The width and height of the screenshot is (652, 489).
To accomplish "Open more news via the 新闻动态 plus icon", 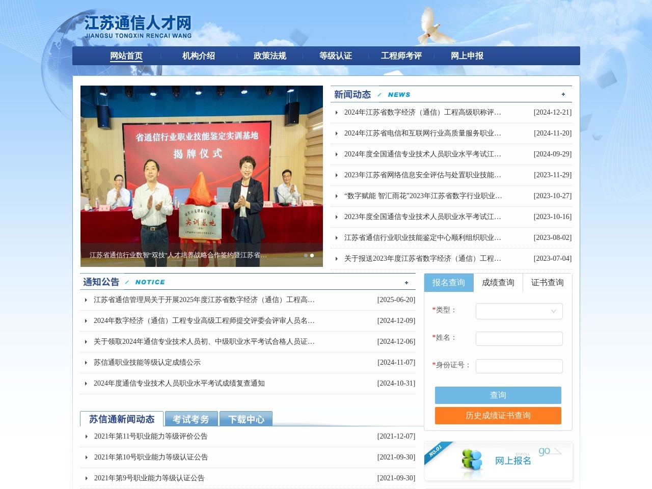I will point(563,94).
